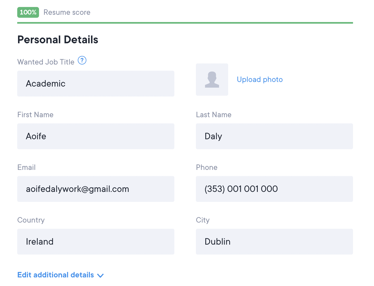Image resolution: width=374 pixels, height=286 pixels.
Task: Click the Country label text
Action: [x=31, y=220]
